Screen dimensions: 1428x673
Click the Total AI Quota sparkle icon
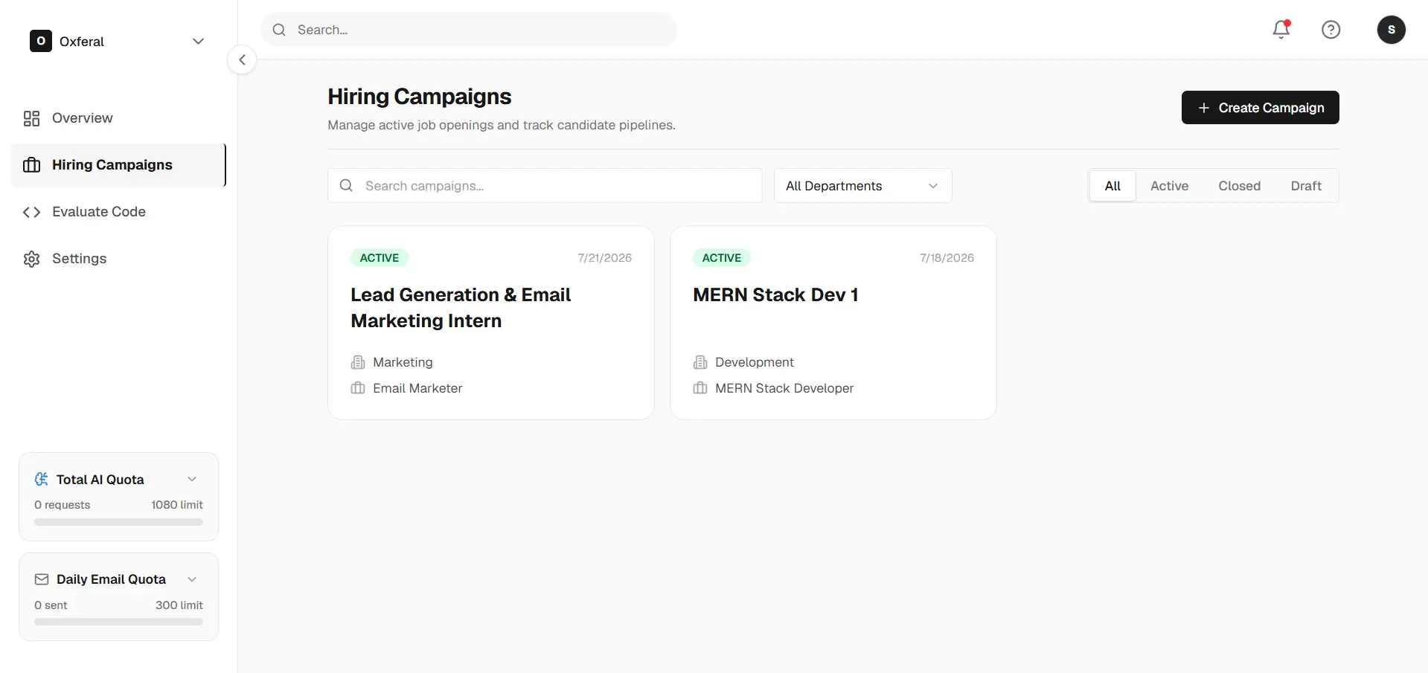[42, 480]
